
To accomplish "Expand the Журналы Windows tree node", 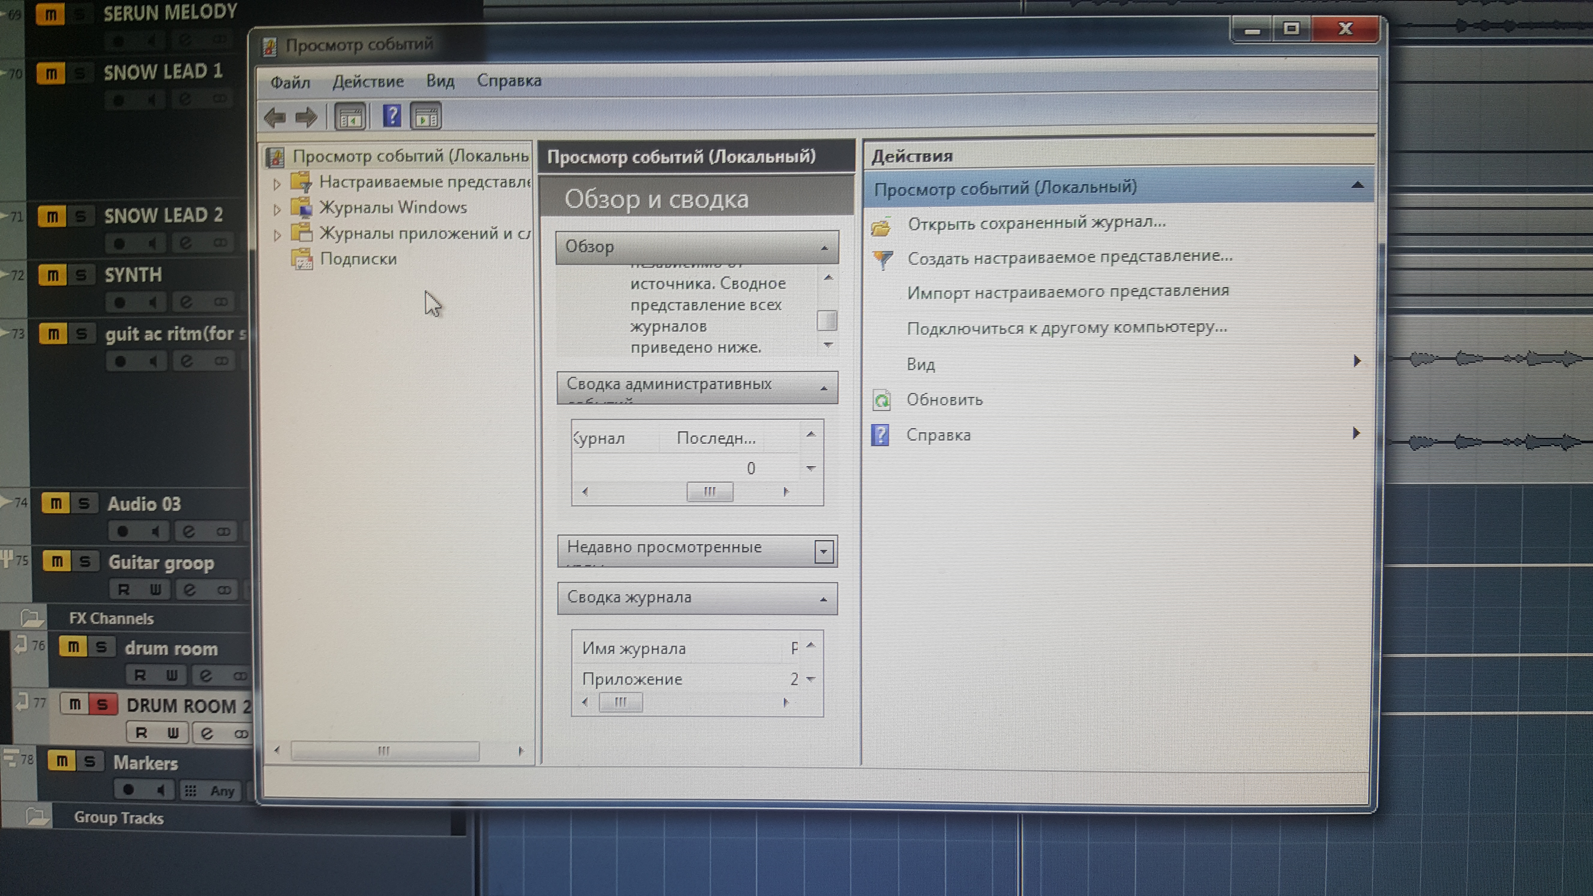I will [277, 210].
